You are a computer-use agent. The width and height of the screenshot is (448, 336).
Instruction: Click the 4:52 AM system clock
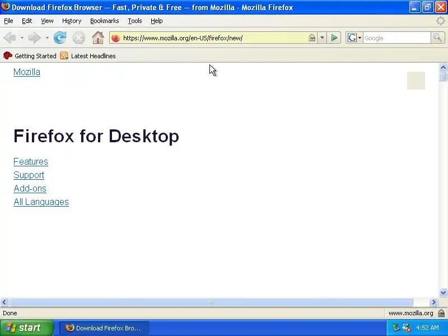(428, 328)
